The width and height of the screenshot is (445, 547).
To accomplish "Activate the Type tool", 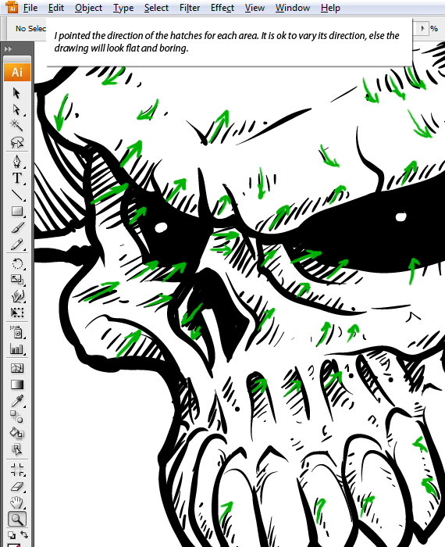I will tap(16, 178).
